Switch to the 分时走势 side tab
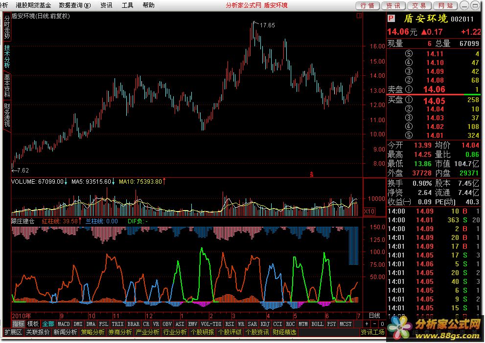Image resolution: width=485 pixels, height=343 pixels. pos(7,27)
